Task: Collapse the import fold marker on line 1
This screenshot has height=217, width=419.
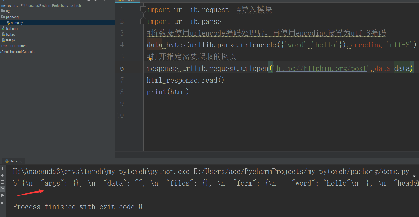Action: click(x=143, y=10)
